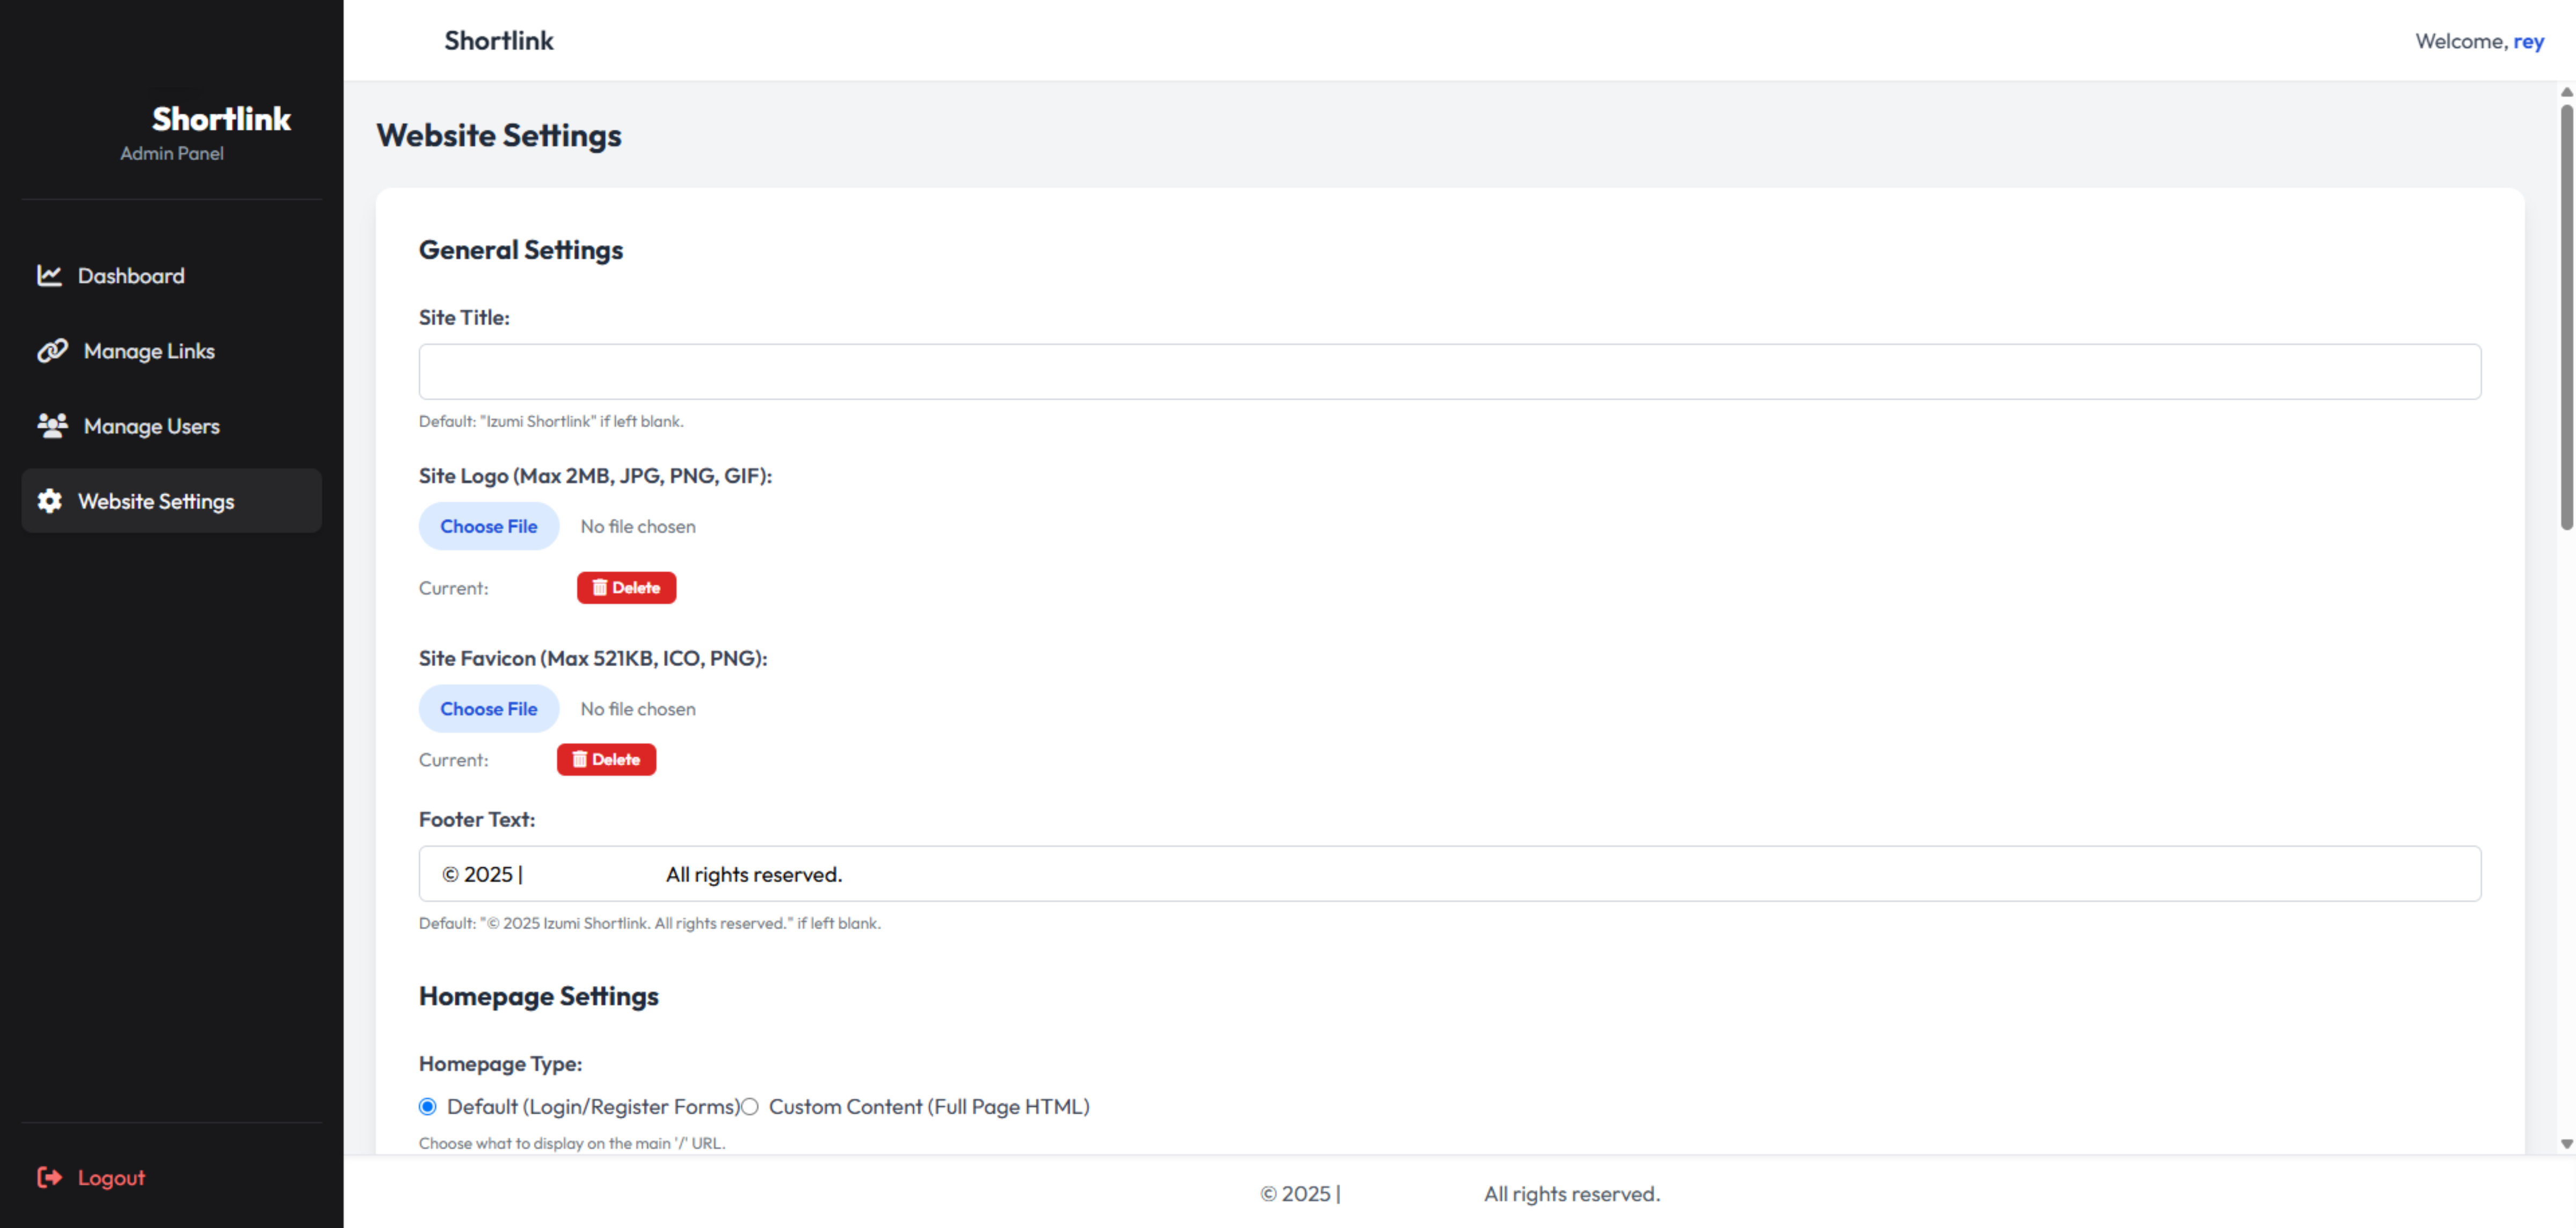Click the Dashboard chart icon
Viewport: 2576px width, 1228px height.
pos(49,275)
